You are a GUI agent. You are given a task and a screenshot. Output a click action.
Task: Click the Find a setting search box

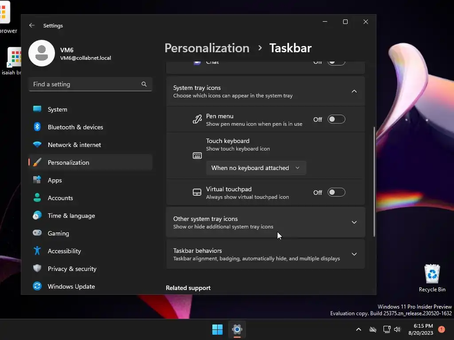pyautogui.click(x=90, y=84)
